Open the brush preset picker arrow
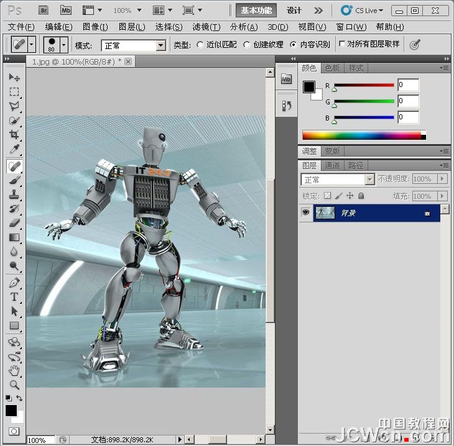454x446 pixels. point(63,45)
